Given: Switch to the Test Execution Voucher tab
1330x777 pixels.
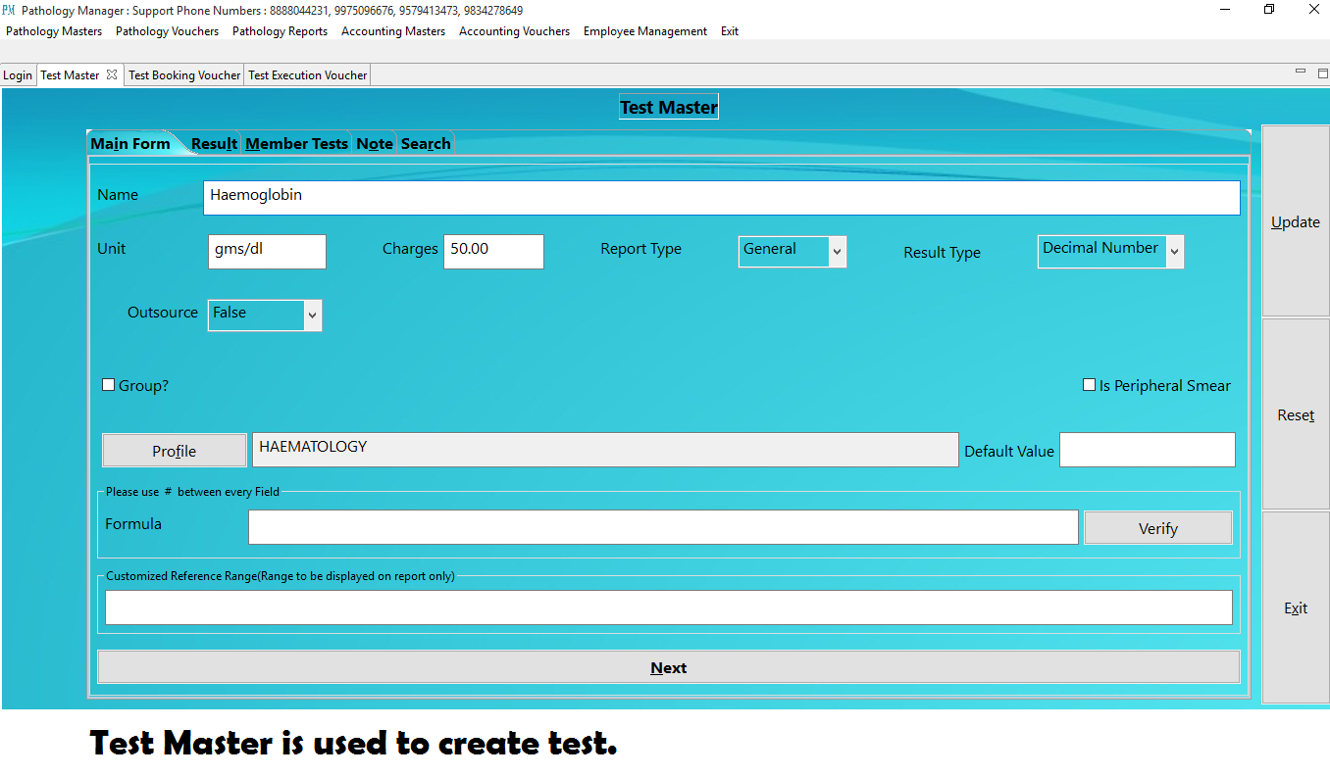Looking at the screenshot, I should pos(308,75).
